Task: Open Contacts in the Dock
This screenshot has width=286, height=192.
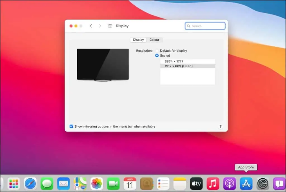Action: (146, 184)
